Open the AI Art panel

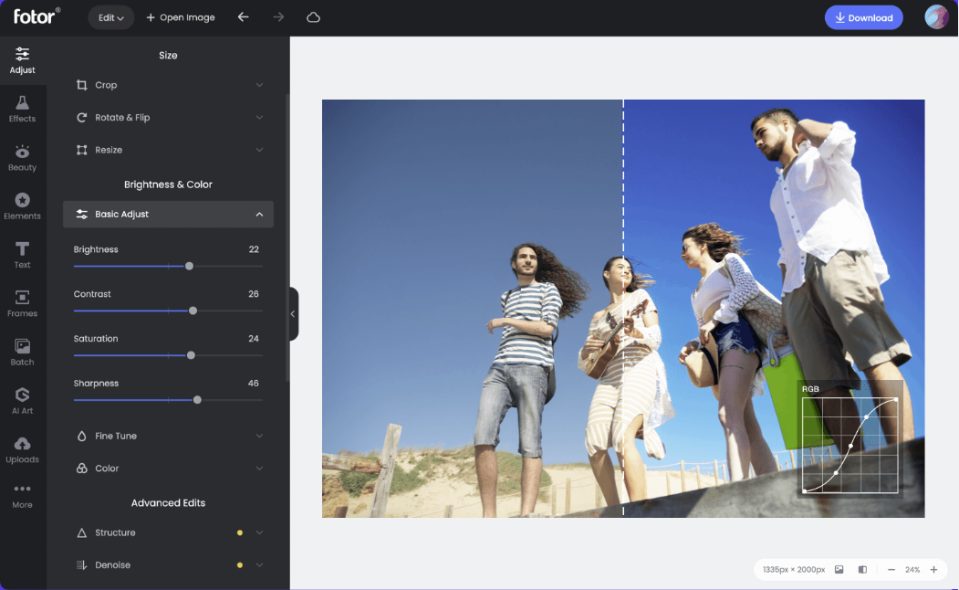[x=22, y=401]
